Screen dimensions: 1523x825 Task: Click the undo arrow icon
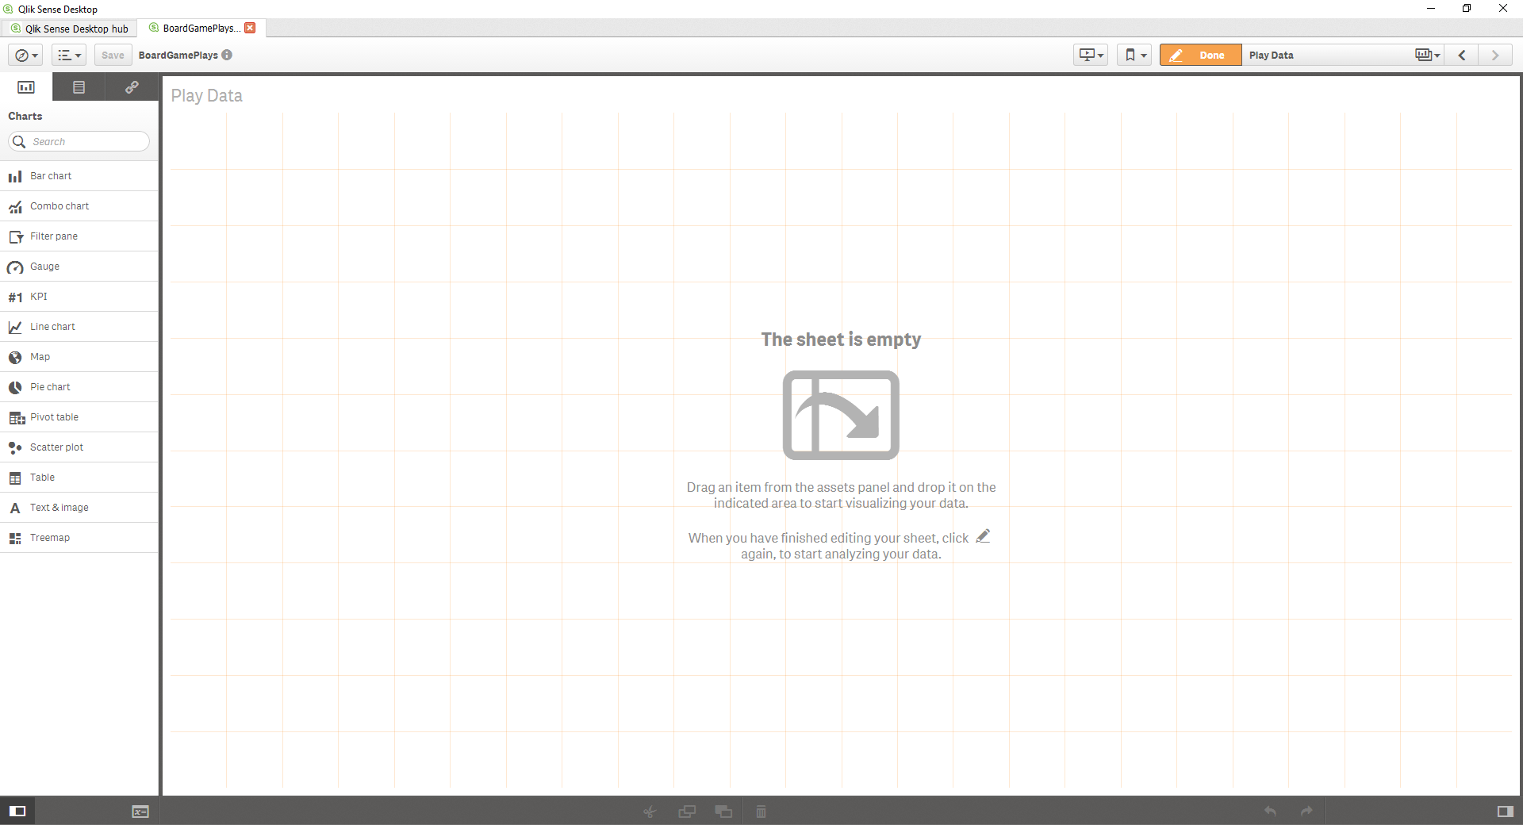point(1270,811)
